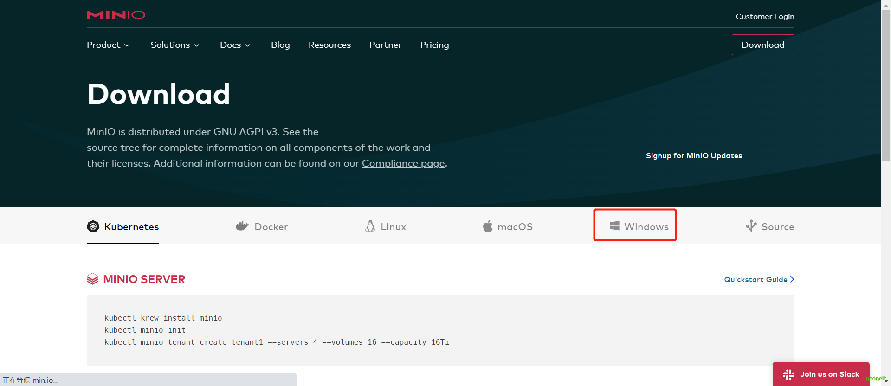Open the Customer Login link
891x386 pixels.
point(765,17)
